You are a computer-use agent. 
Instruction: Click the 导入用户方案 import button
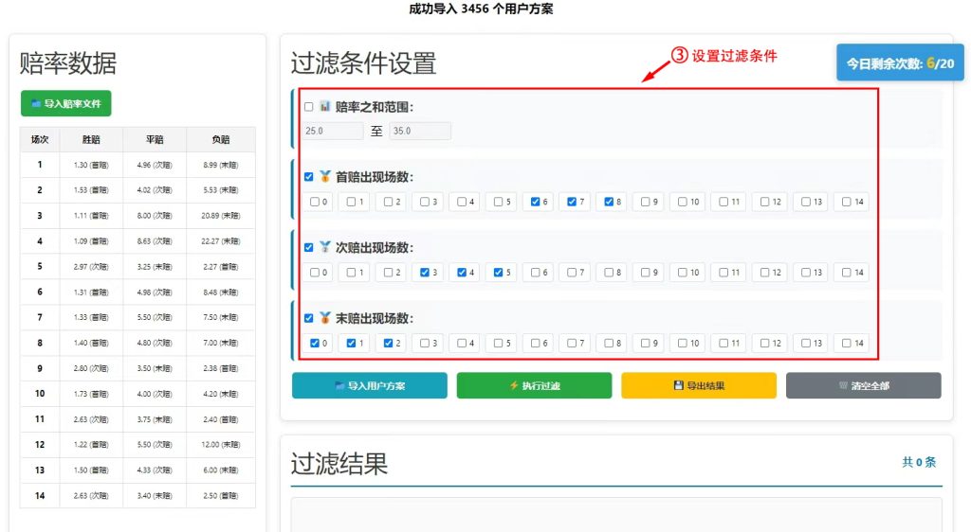point(369,385)
